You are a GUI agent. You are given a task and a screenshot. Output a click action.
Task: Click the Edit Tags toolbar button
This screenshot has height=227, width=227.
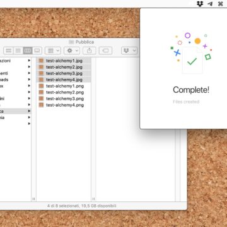(x=105, y=50)
